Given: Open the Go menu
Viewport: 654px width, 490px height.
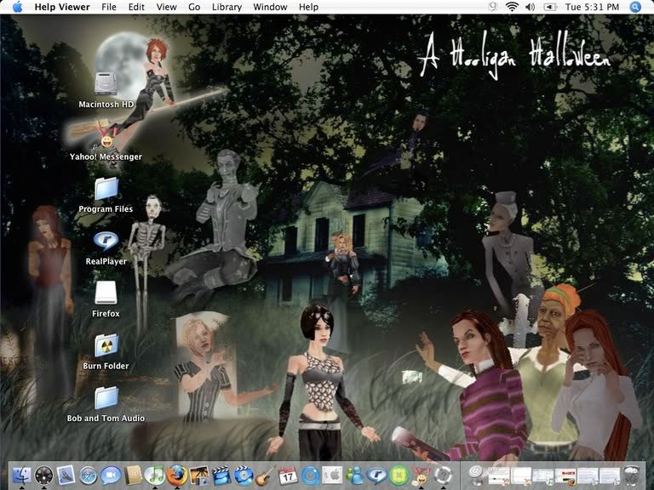Looking at the screenshot, I should 194,7.
